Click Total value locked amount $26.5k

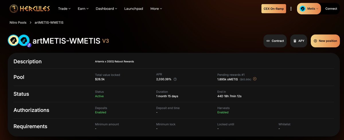pos(100,79)
